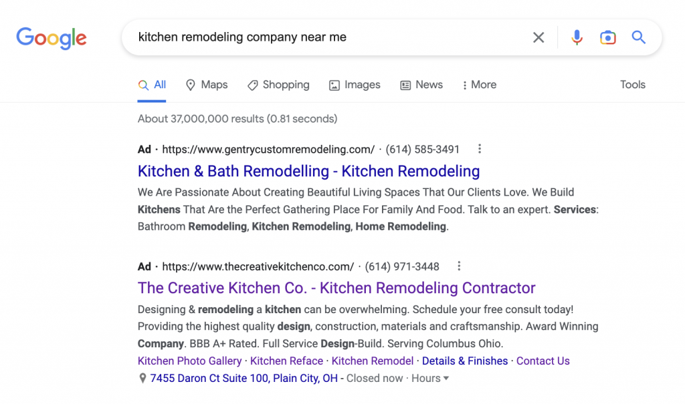Open The Creative Kitchen Co. ad headline
The image size is (685, 404).
[x=336, y=288]
